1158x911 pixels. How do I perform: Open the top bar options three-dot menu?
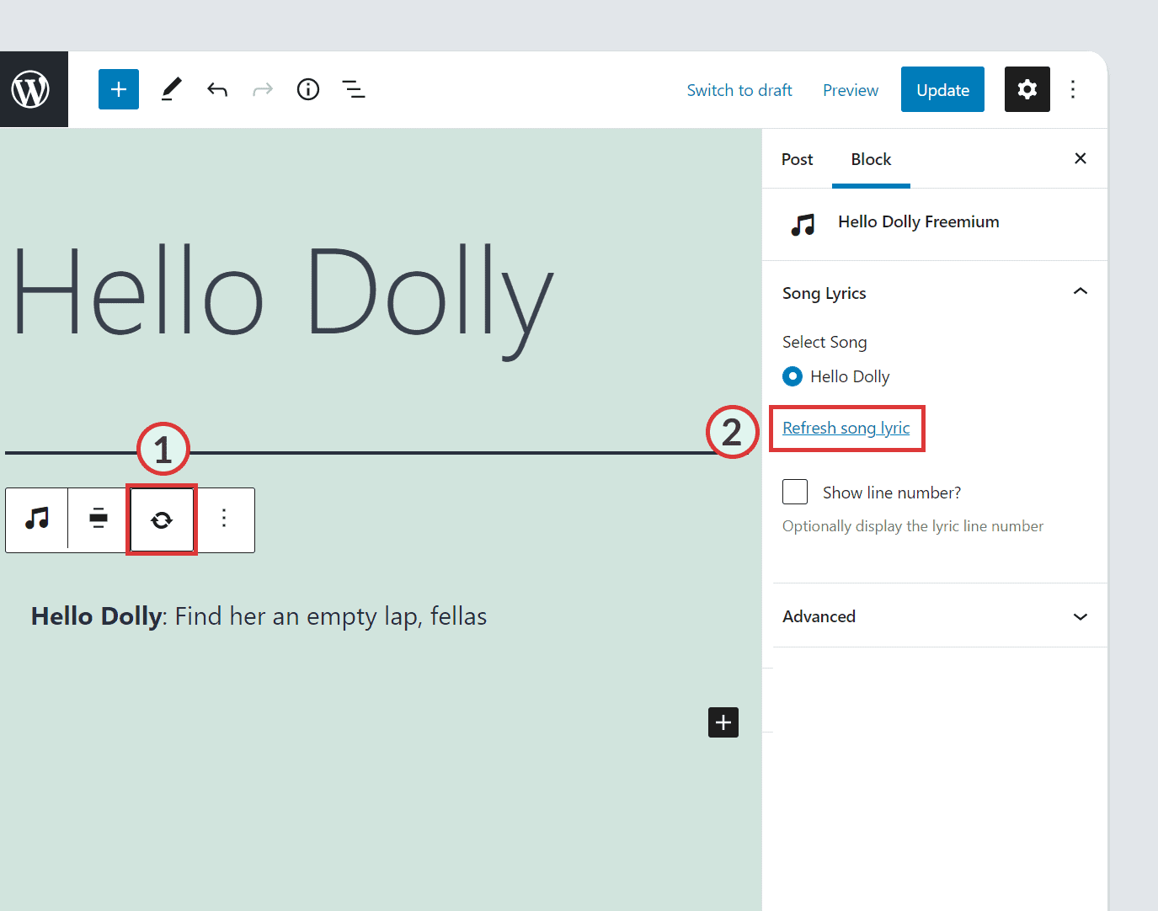pos(1073,89)
